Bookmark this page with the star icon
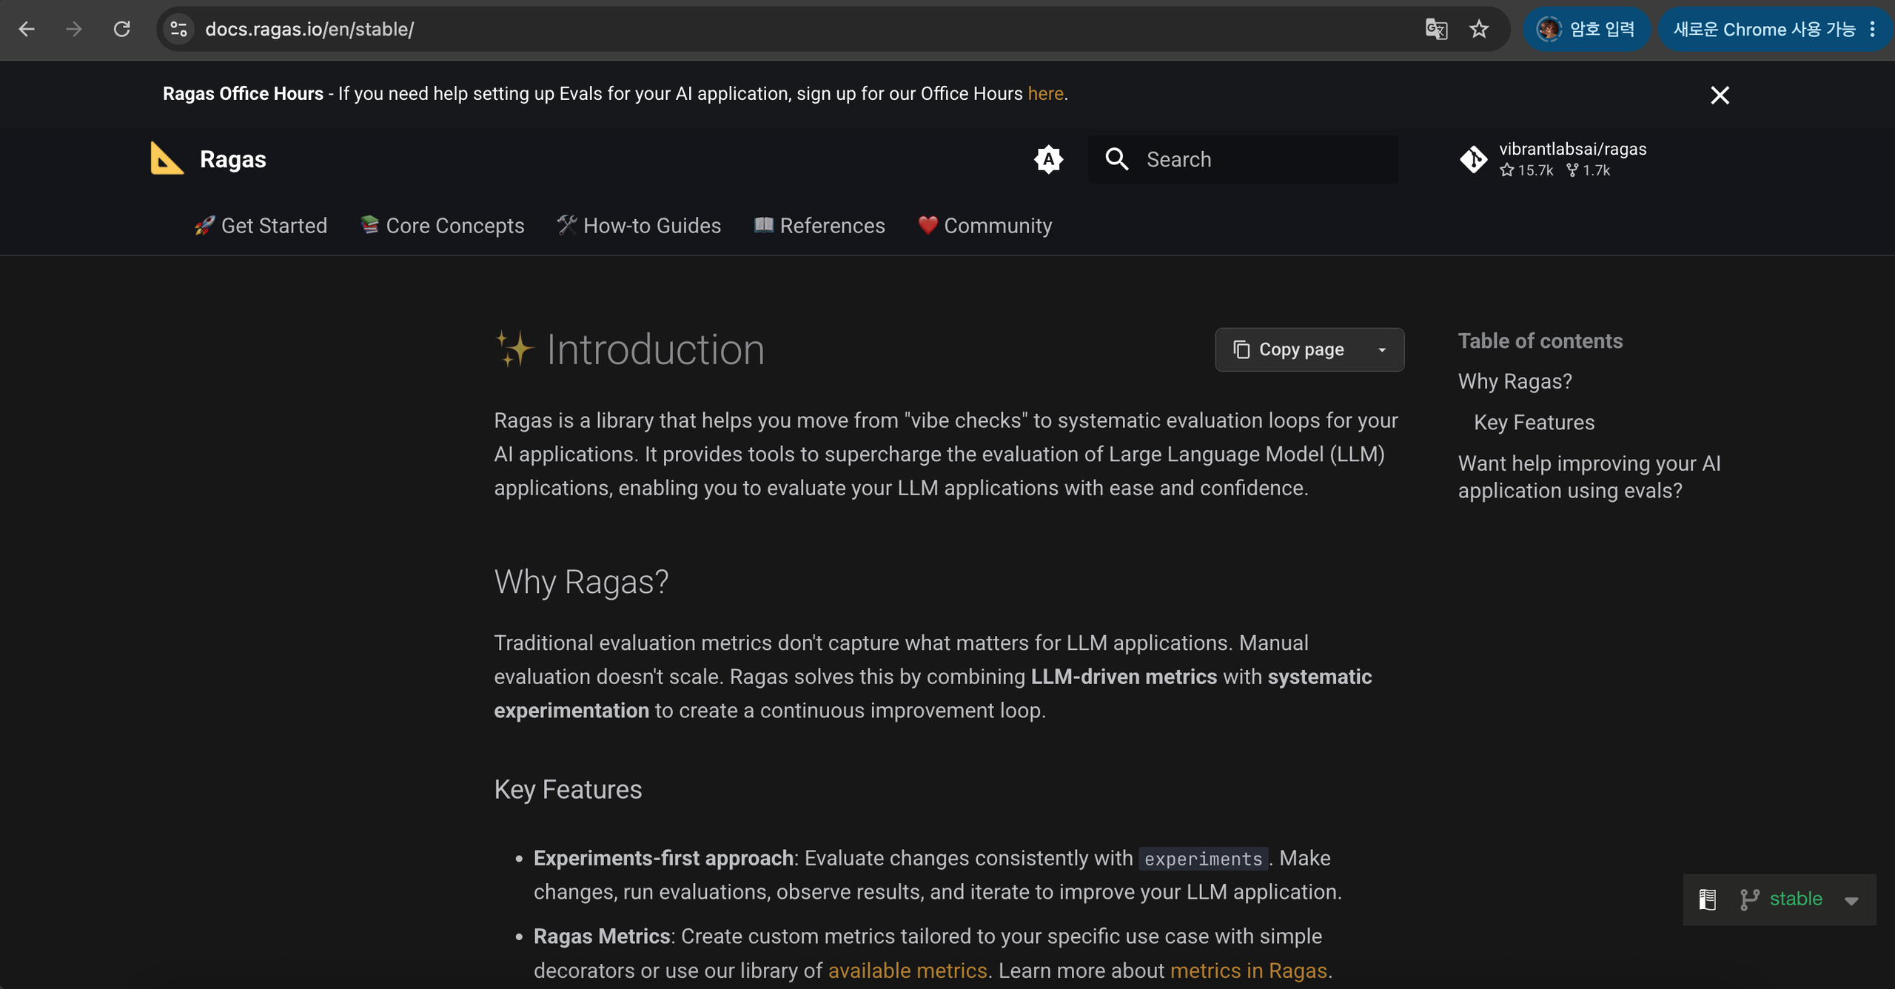Image resolution: width=1895 pixels, height=989 pixels. tap(1479, 30)
